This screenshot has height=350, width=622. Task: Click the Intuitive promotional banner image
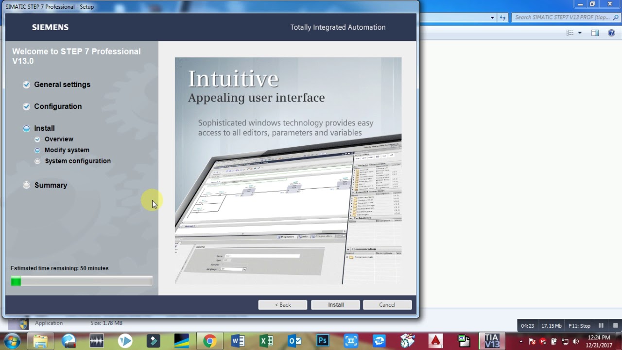(288, 171)
